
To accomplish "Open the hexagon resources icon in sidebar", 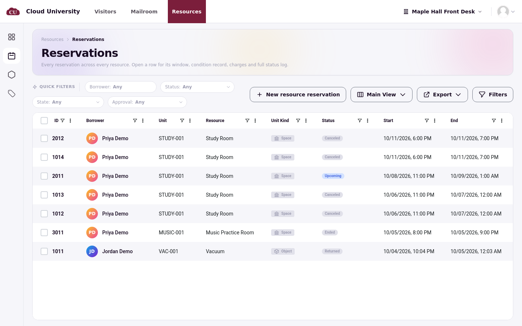I will coord(12,75).
